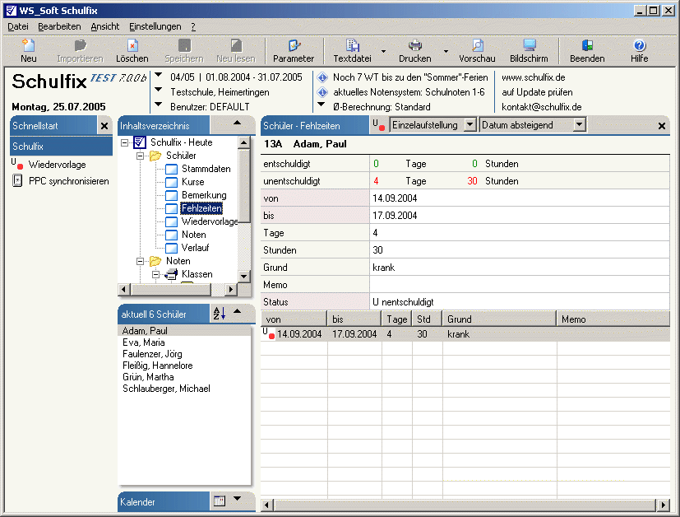
Task: Toggle the sort A-Z student list icon
Action: 219,314
